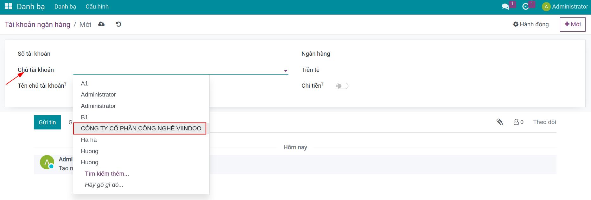Open the Administrator user menu
The image size is (591, 200).
point(565,7)
